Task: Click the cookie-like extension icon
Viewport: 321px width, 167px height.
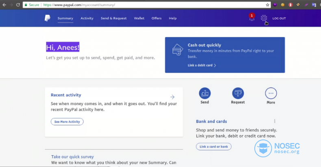Action: 283,5
